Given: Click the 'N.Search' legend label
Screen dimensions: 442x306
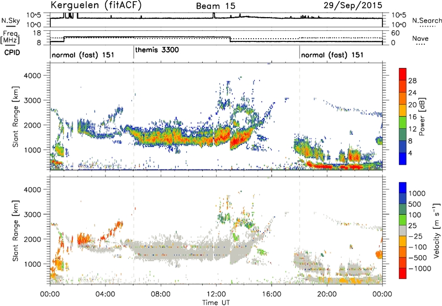Looking at the screenshot, I should pos(427,20).
